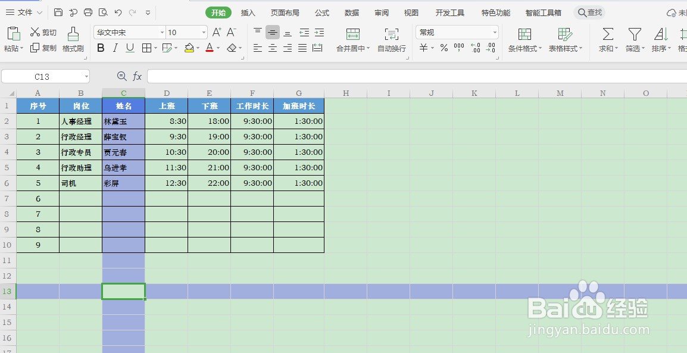Expand the currency symbol ¥ dropdown arrow
Viewport: 687px width, 353px height.
[x=432, y=48]
